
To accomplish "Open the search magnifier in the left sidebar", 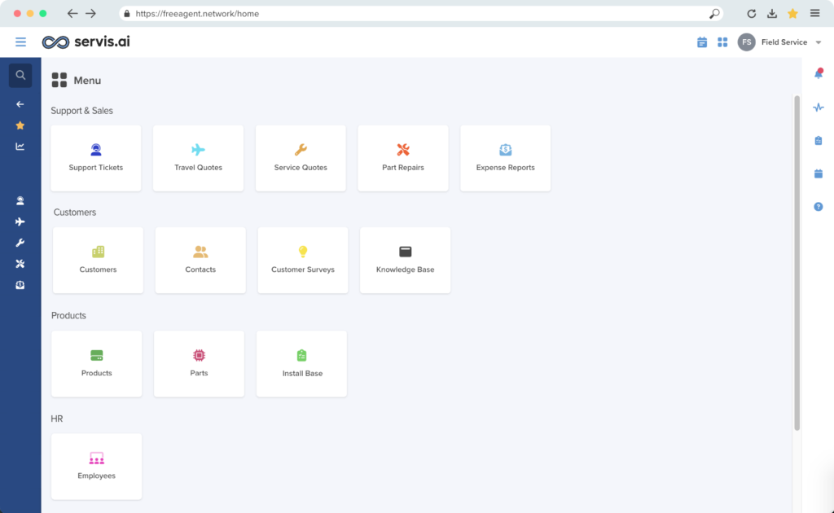I will [x=20, y=75].
